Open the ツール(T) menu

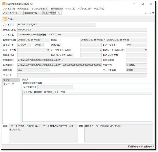(70, 9)
